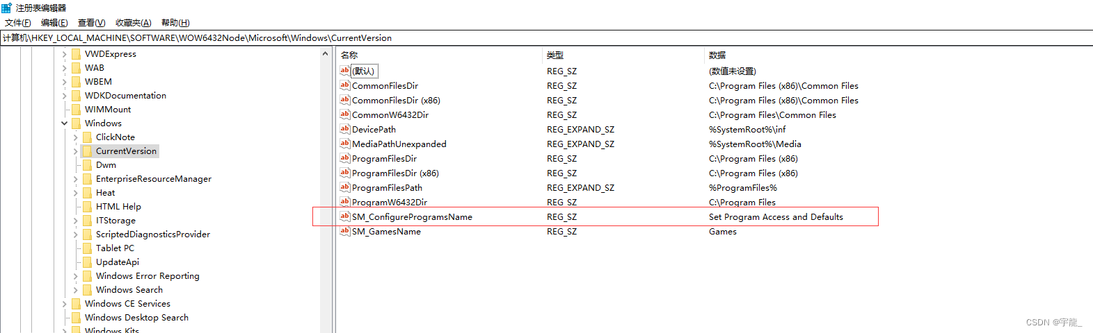
Task: Click the tree pane scroll up arrow
Action: 325,53
